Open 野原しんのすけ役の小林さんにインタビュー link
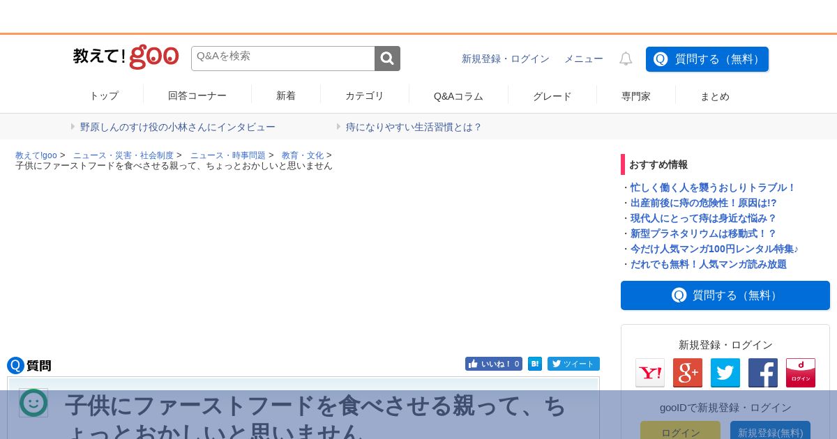This screenshot has height=439, width=837. (x=178, y=127)
